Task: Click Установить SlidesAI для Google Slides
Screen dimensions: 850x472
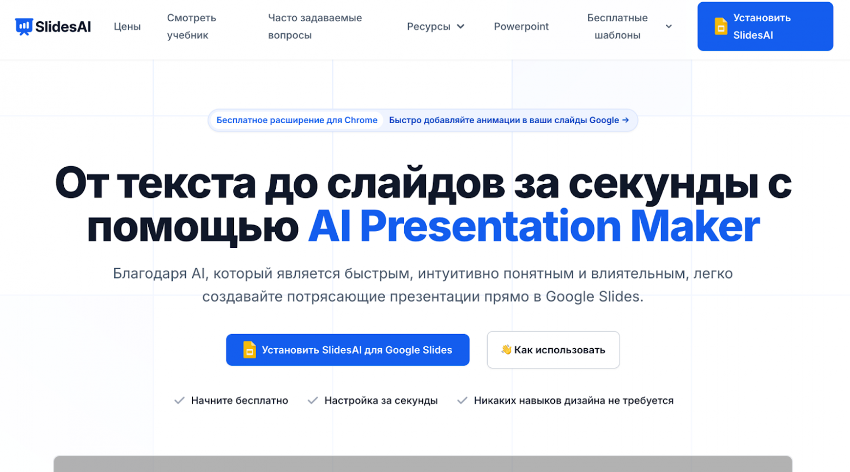Action: tap(347, 349)
